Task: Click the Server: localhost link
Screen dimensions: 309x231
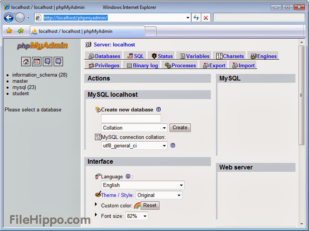Action: click(114, 44)
